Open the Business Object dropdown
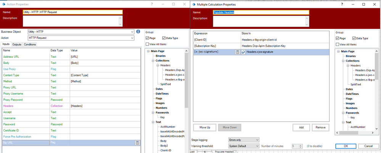Image resolution: width=381 pixels, height=153 pixels. click(132, 32)
